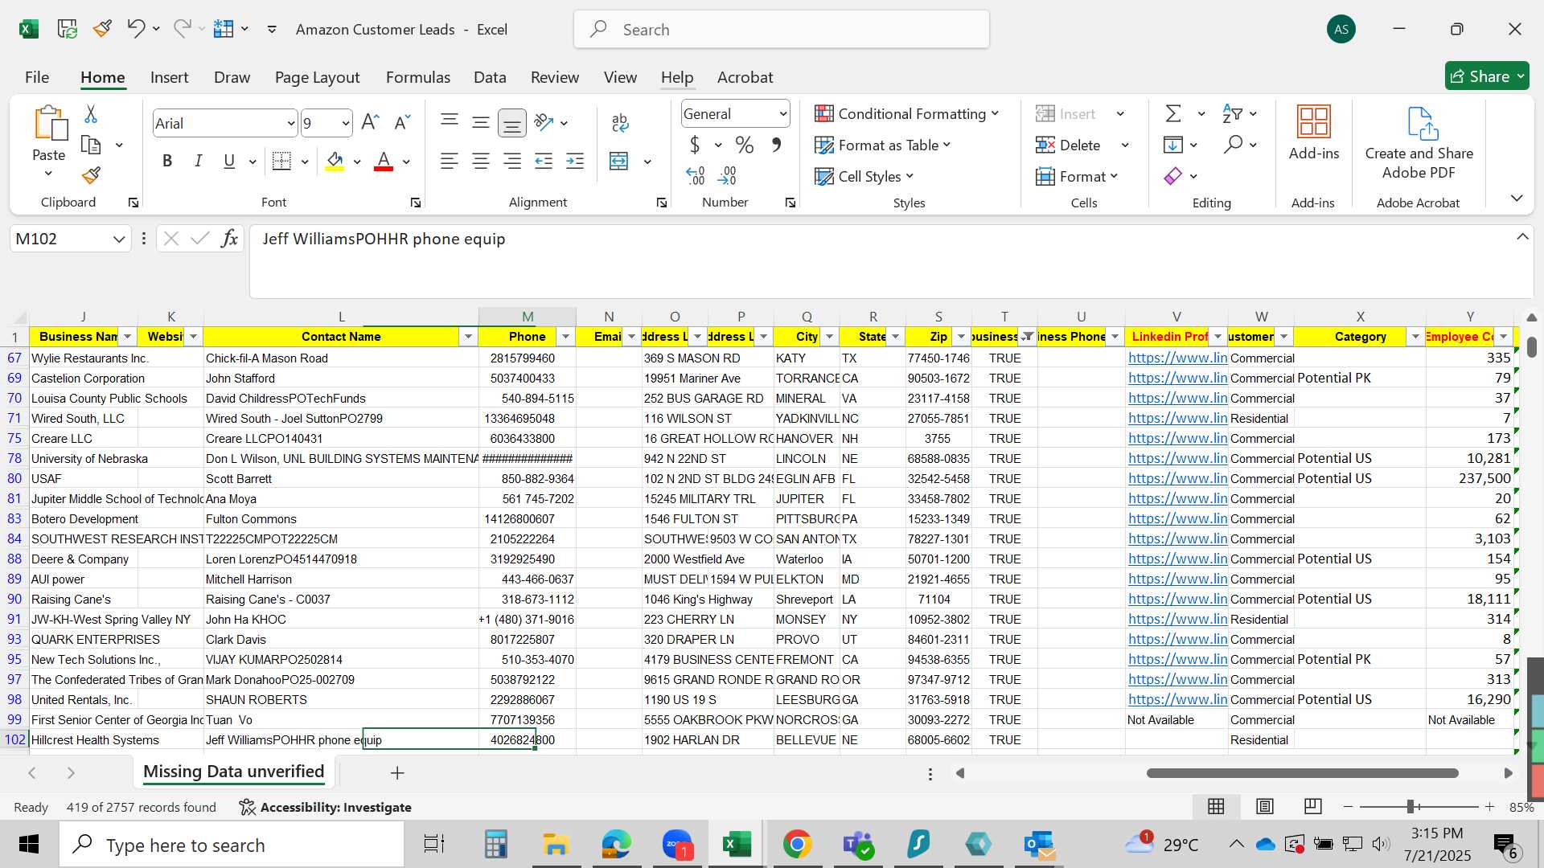Click Insert Function fx icon
Screen dimensions: 1544x868
point(230,238)
